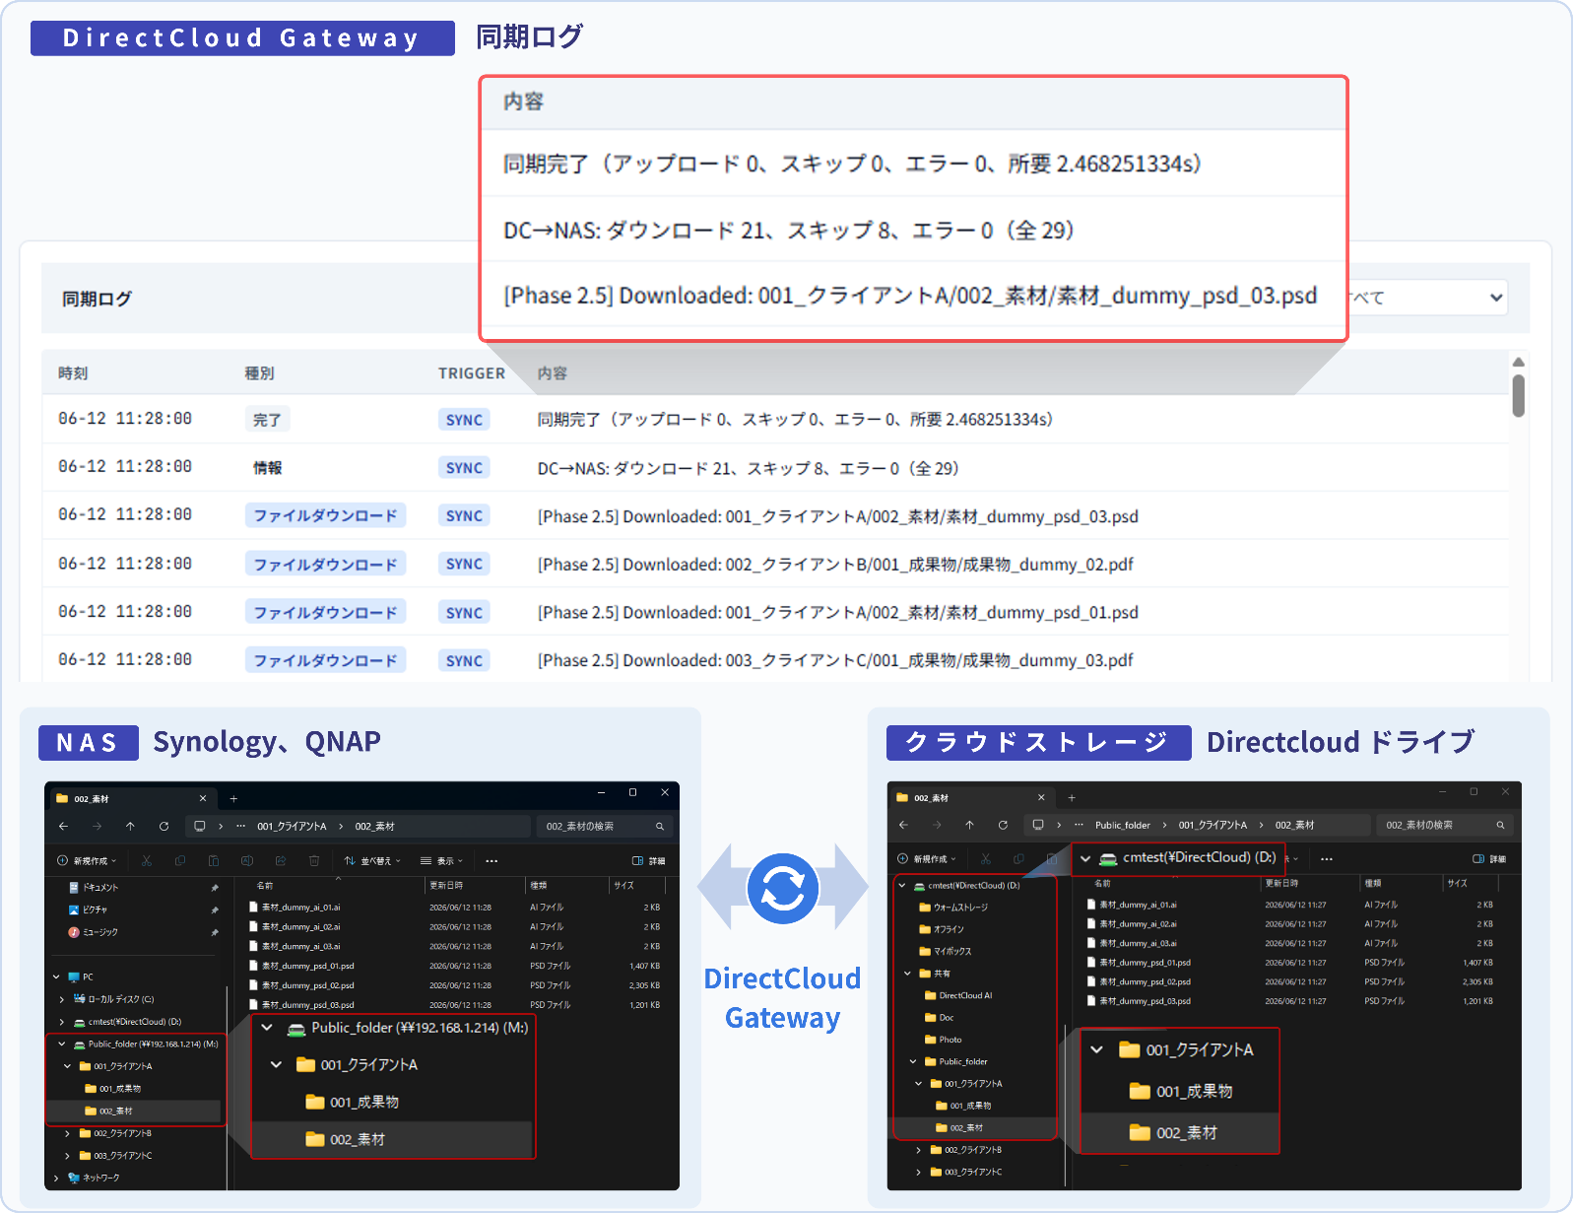Click 001_クライアントA breadcrumb in cloud address bar
The height and width of the screenshot is (1213, 1573).
point(1213,825)
